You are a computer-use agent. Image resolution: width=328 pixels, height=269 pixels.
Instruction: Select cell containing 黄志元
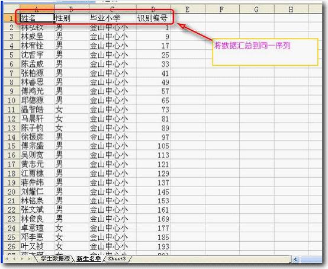coord(37,165)
